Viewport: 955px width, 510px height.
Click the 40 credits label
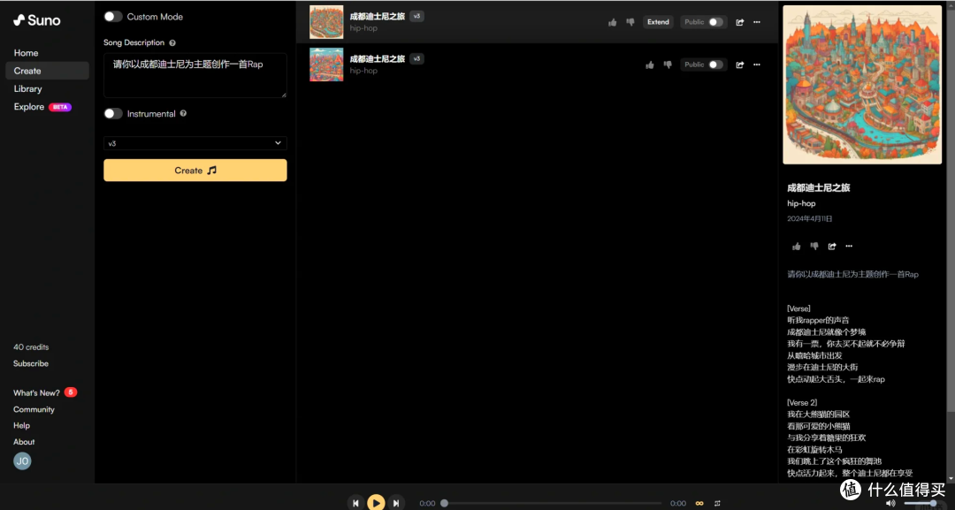(31, 346)
